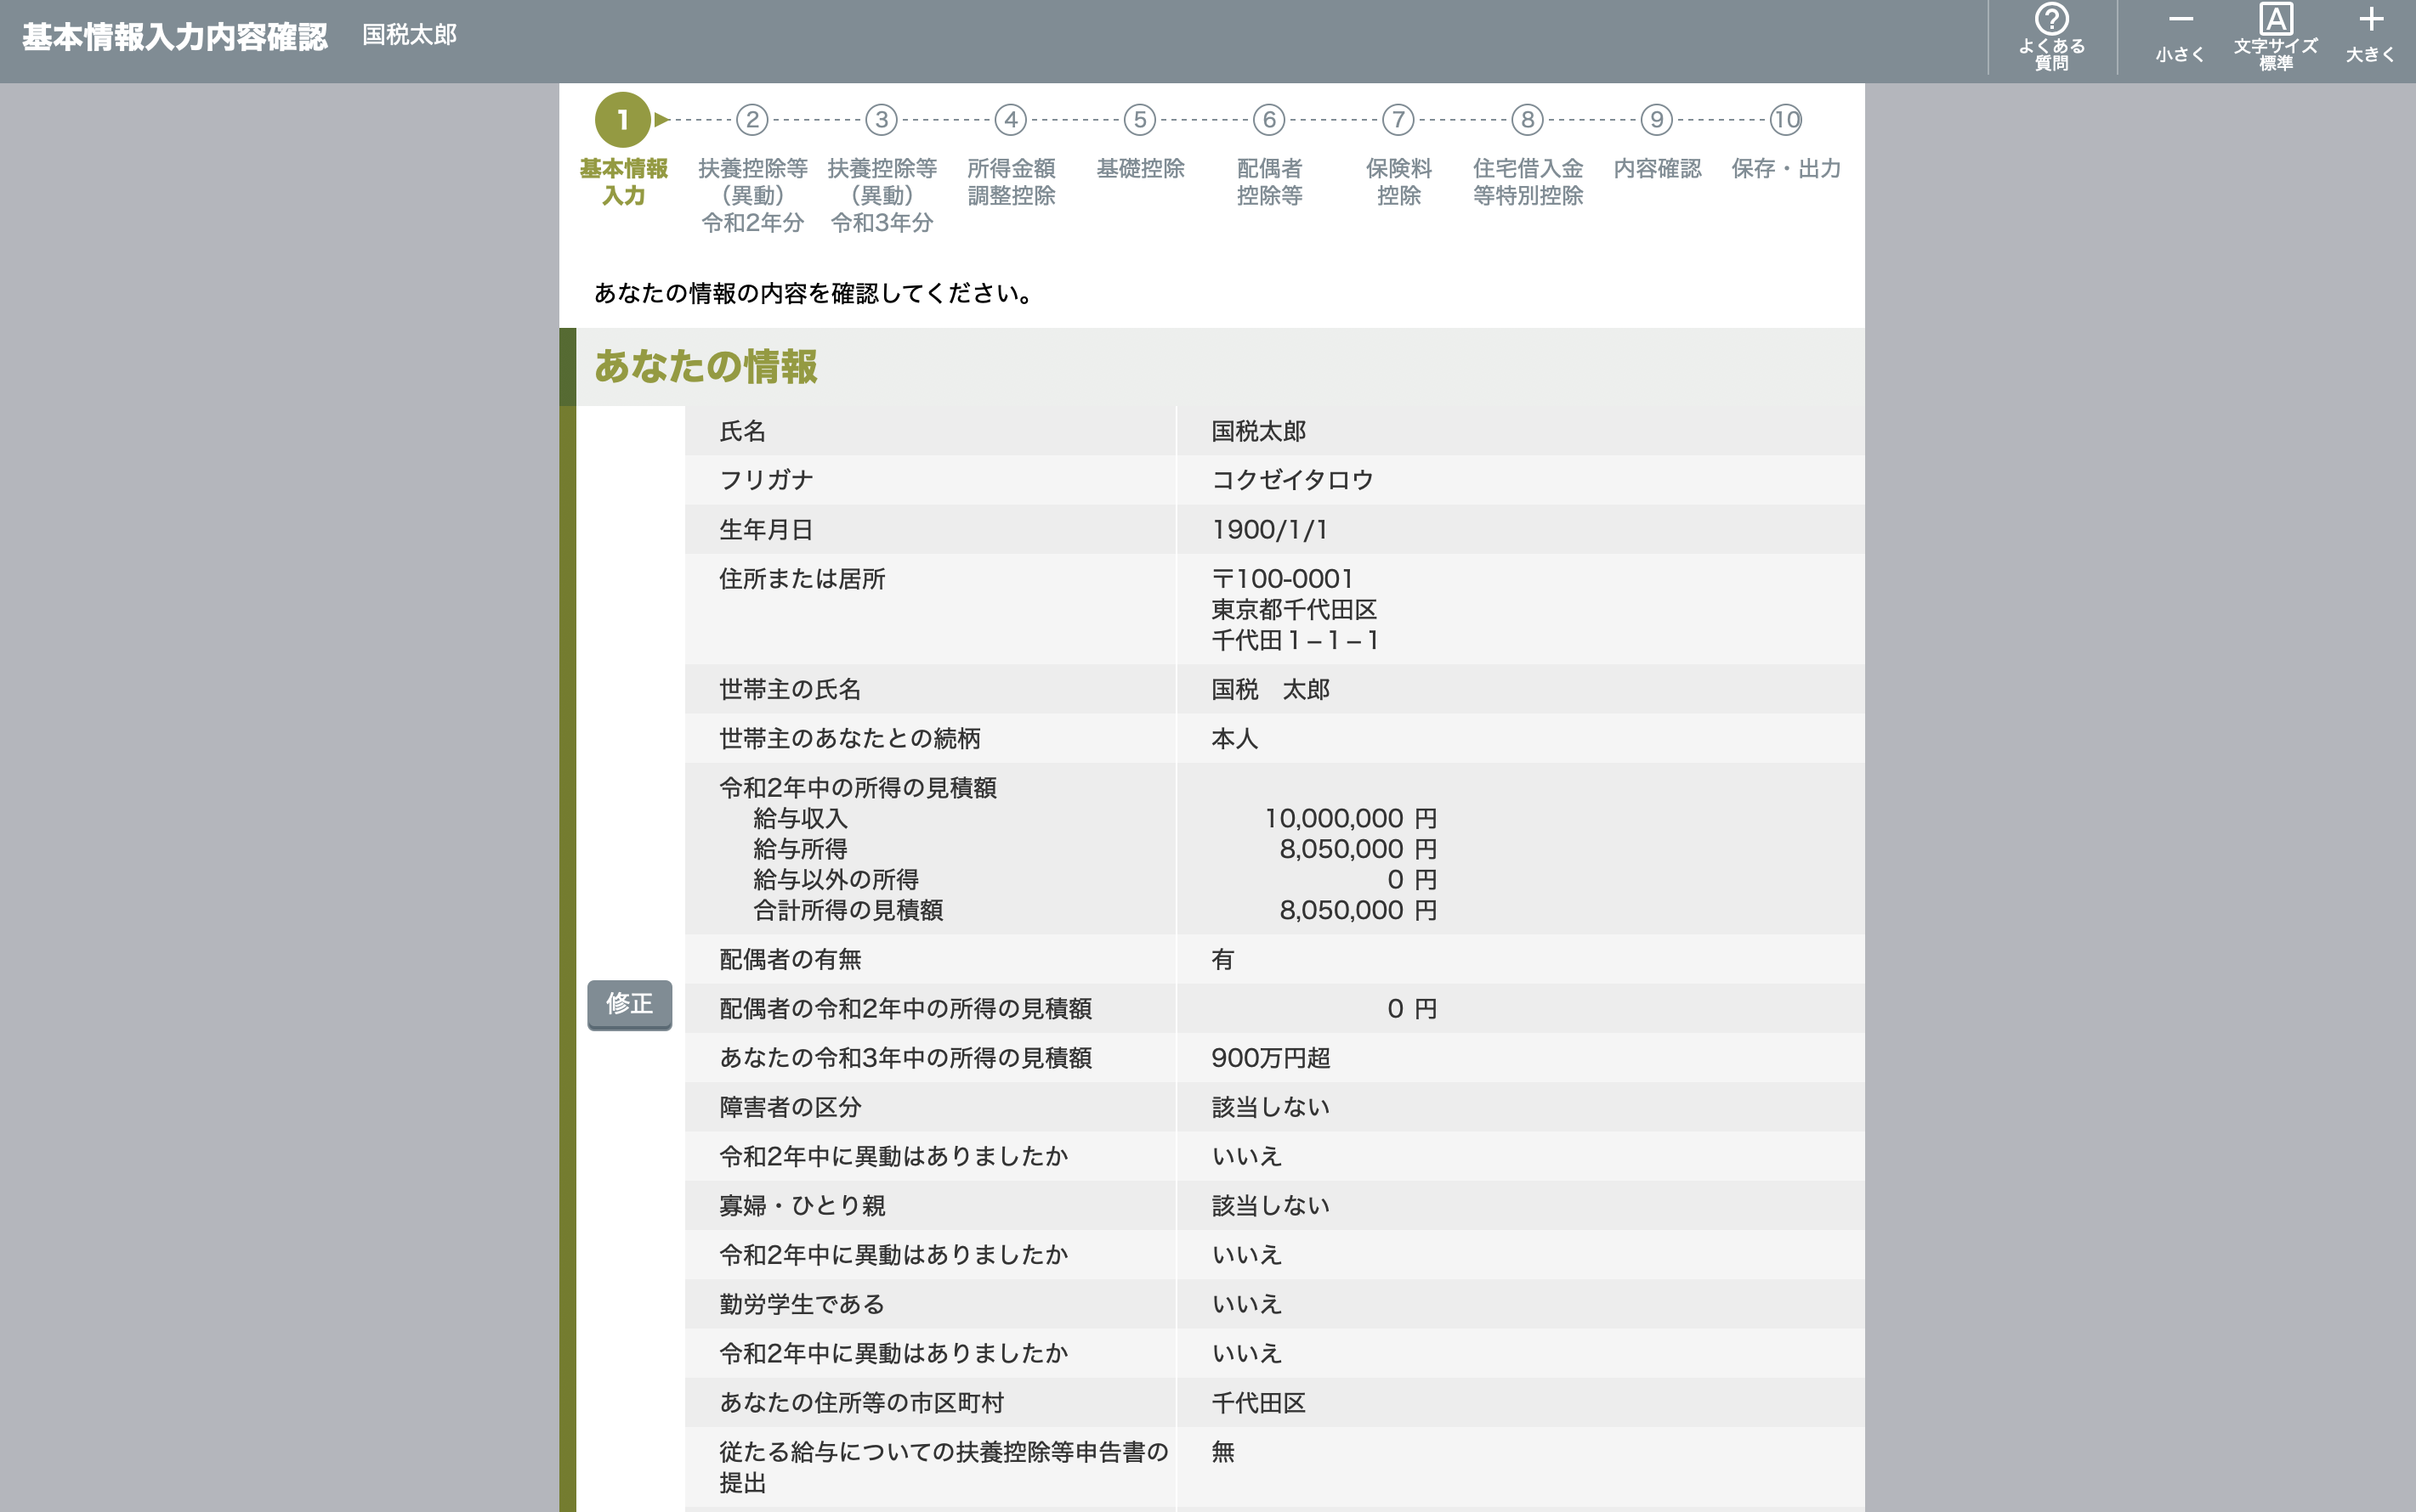The image size is (2416, 1512).
Task: Increase text size with 大きく
Action: click(x=2370, y=36)
